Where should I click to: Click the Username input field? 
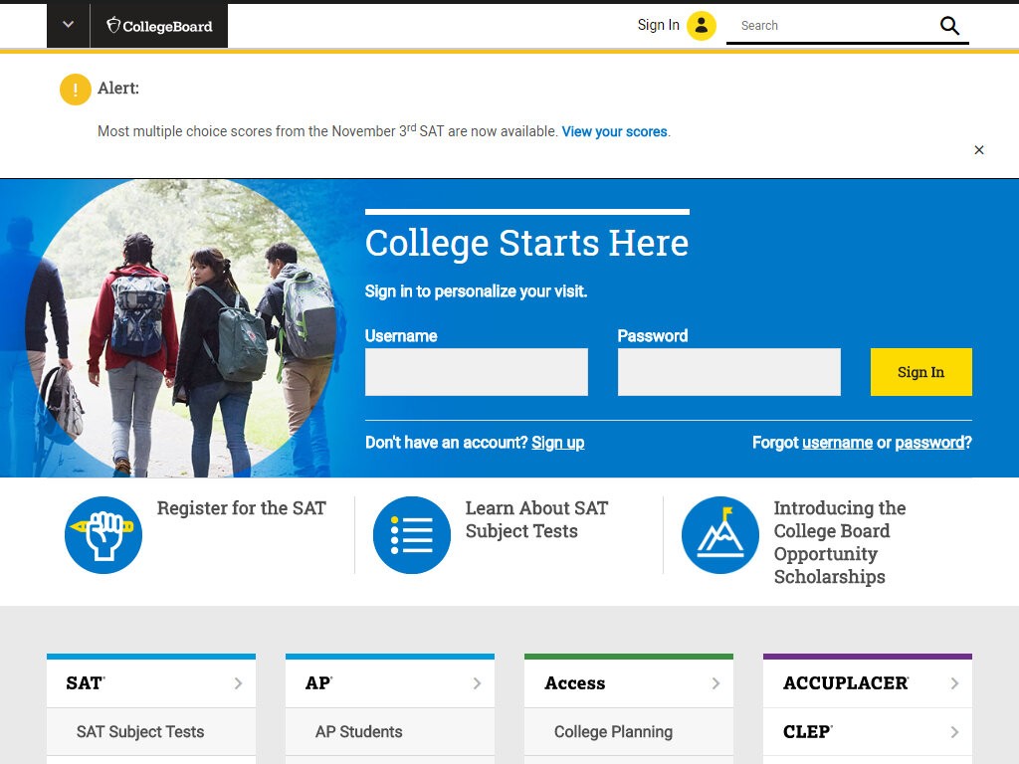click(x=477, y=372)
